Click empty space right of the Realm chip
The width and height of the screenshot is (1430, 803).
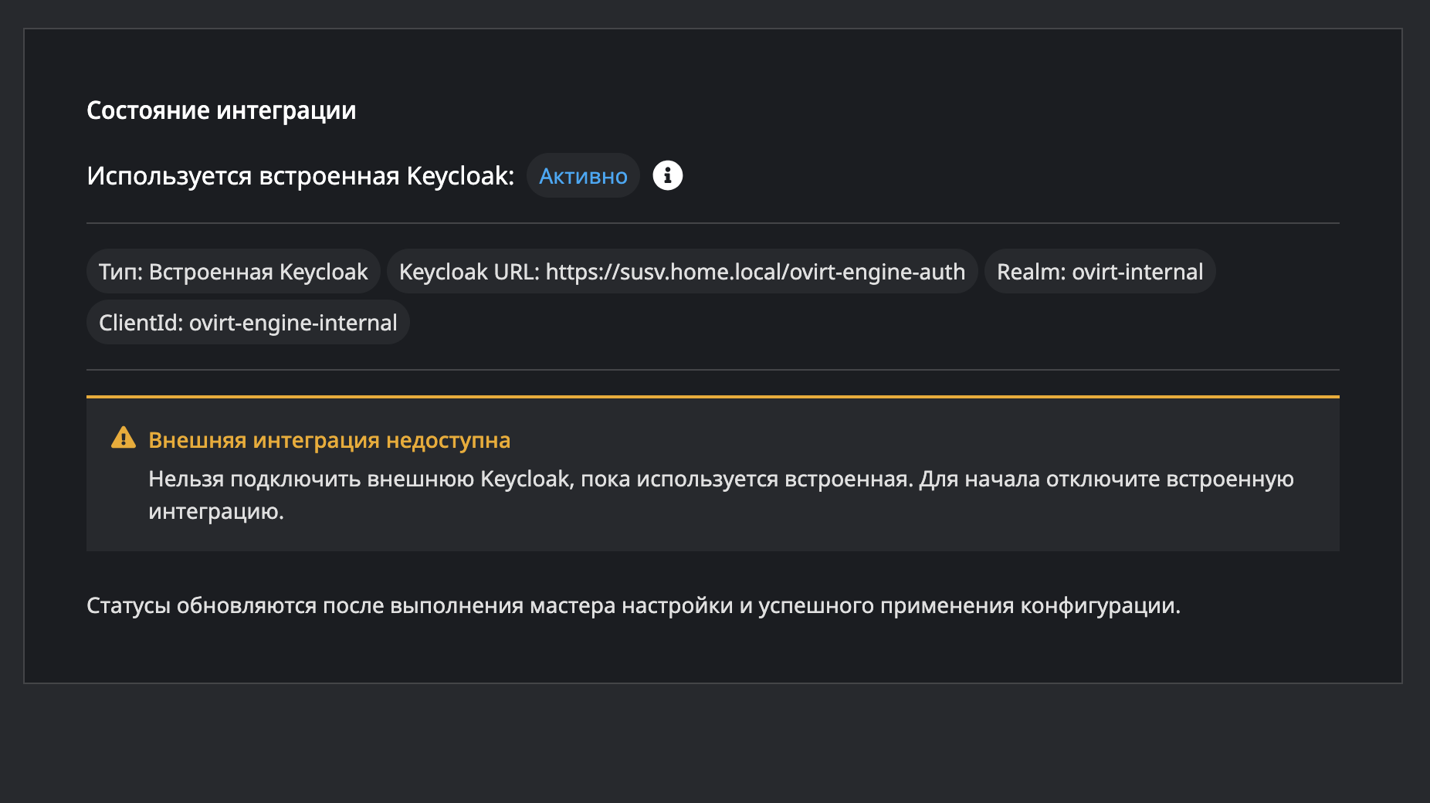1278,272
